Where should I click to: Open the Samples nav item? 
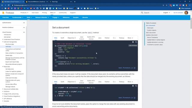point(76,17)
